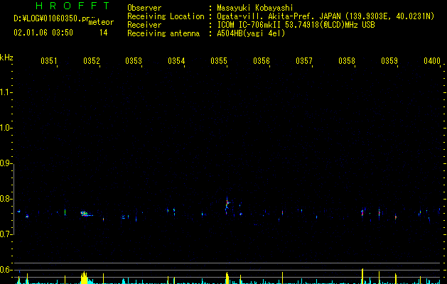
Task: Click the tallest yellow intensity peak near 0358
Action: click(362, 276)
